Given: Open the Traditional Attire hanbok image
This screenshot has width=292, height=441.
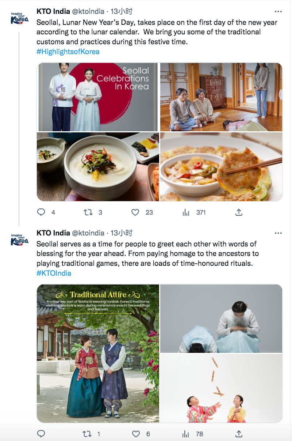Looking at the screenshot, I should (x=98, y=353).
